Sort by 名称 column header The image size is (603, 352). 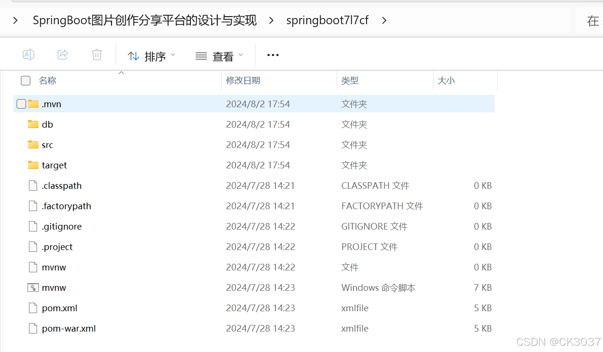pos(47,81)
